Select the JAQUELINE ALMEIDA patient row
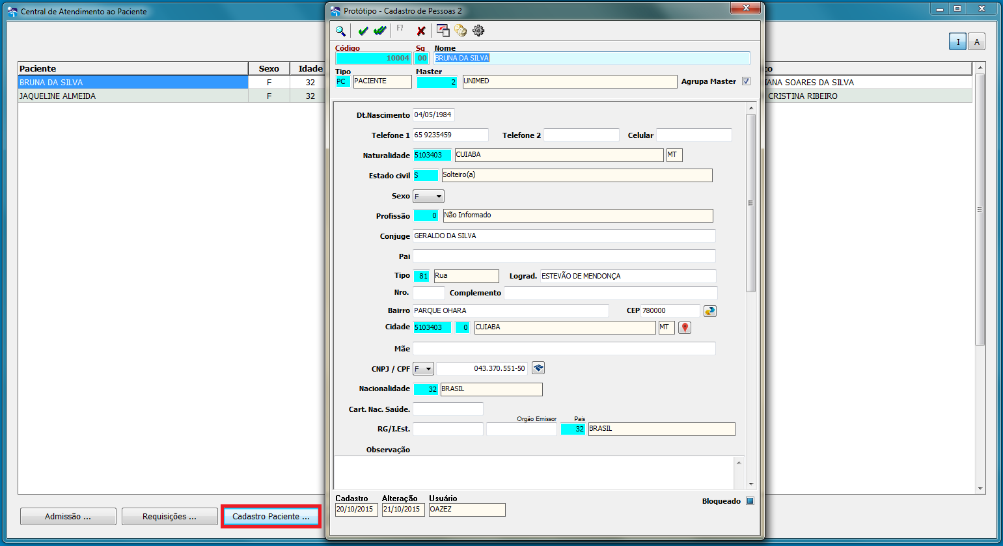 (x=133, y=96)
